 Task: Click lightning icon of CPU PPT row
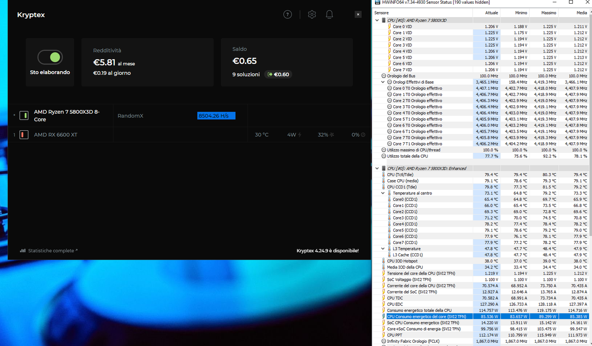point(383,335)
